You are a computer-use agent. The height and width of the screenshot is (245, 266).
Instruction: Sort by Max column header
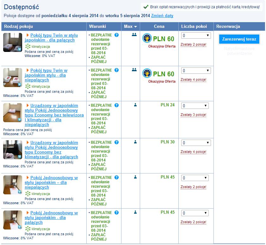point(130,27)
